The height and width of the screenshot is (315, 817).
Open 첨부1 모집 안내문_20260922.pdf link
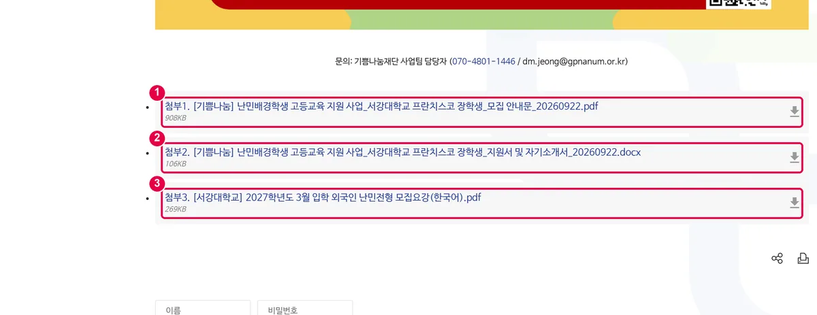(x=381, y=106)
